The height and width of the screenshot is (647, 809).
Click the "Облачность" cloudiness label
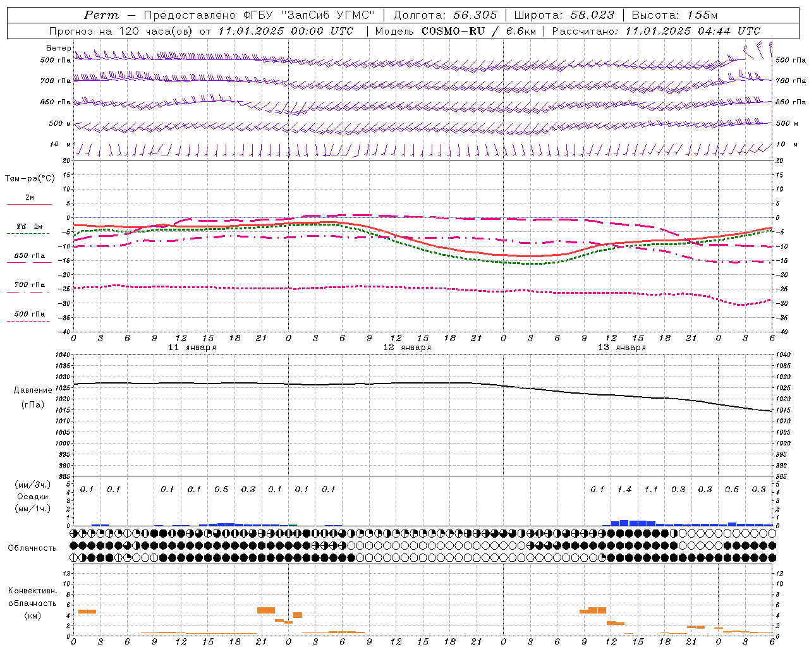[x=32, y=548]
